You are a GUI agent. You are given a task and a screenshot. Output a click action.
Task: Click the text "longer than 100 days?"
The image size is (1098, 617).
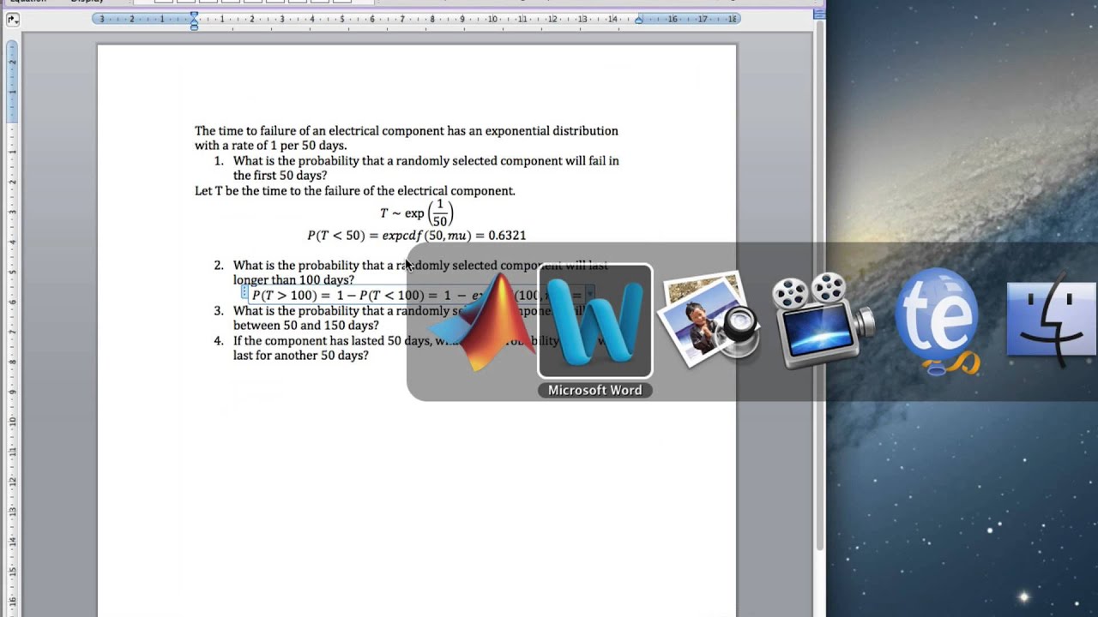click(x=293, y=280)
